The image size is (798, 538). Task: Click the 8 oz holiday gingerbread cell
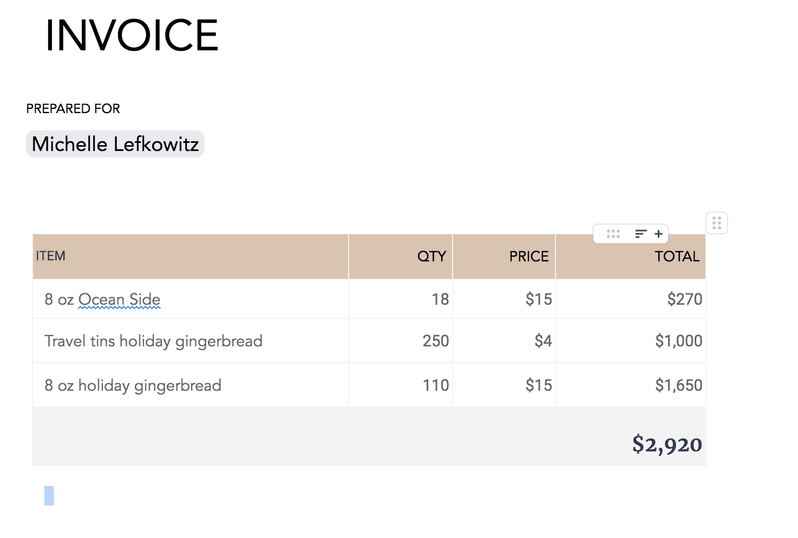pyautogui.click(x=191, y=385)
